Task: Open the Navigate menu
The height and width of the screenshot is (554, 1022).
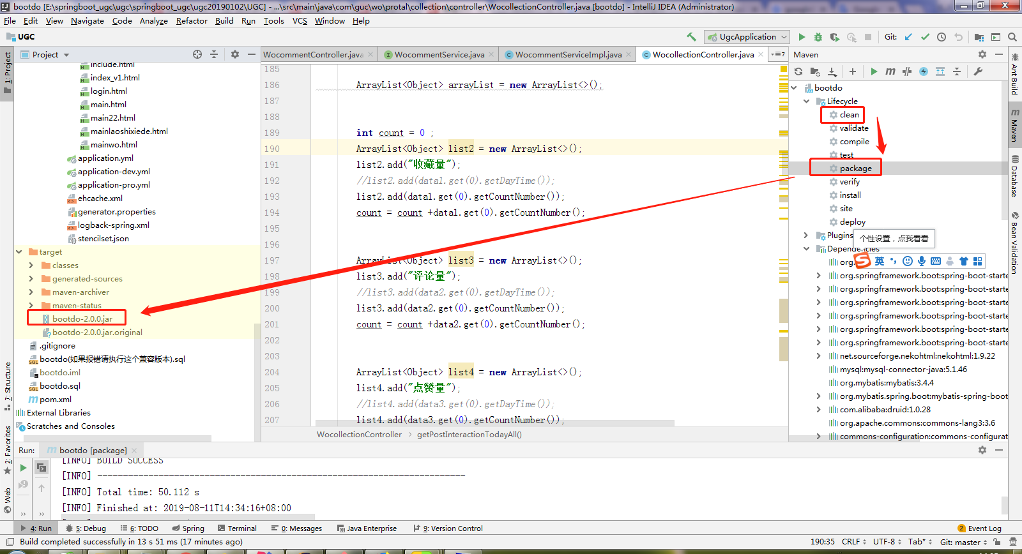Action: [x=87, y=21]
